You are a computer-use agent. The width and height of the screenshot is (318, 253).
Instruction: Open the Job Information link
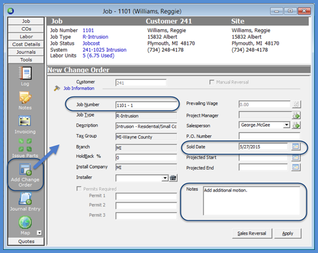point(79,88)
